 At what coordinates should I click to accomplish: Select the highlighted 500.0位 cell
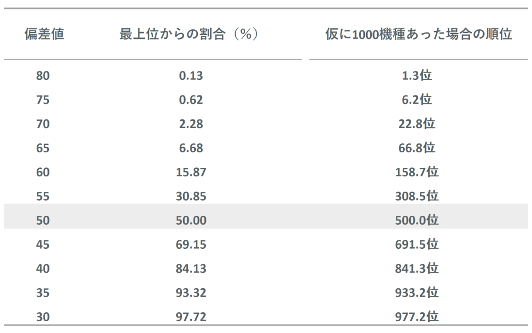417,220
